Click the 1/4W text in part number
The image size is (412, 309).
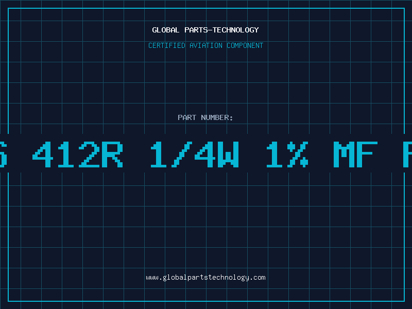point(195,154)
